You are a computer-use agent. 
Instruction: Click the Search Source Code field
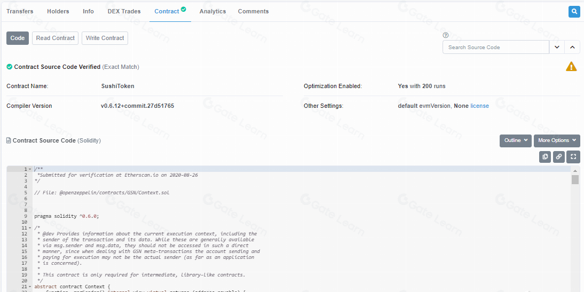click(x=495, y=48)
